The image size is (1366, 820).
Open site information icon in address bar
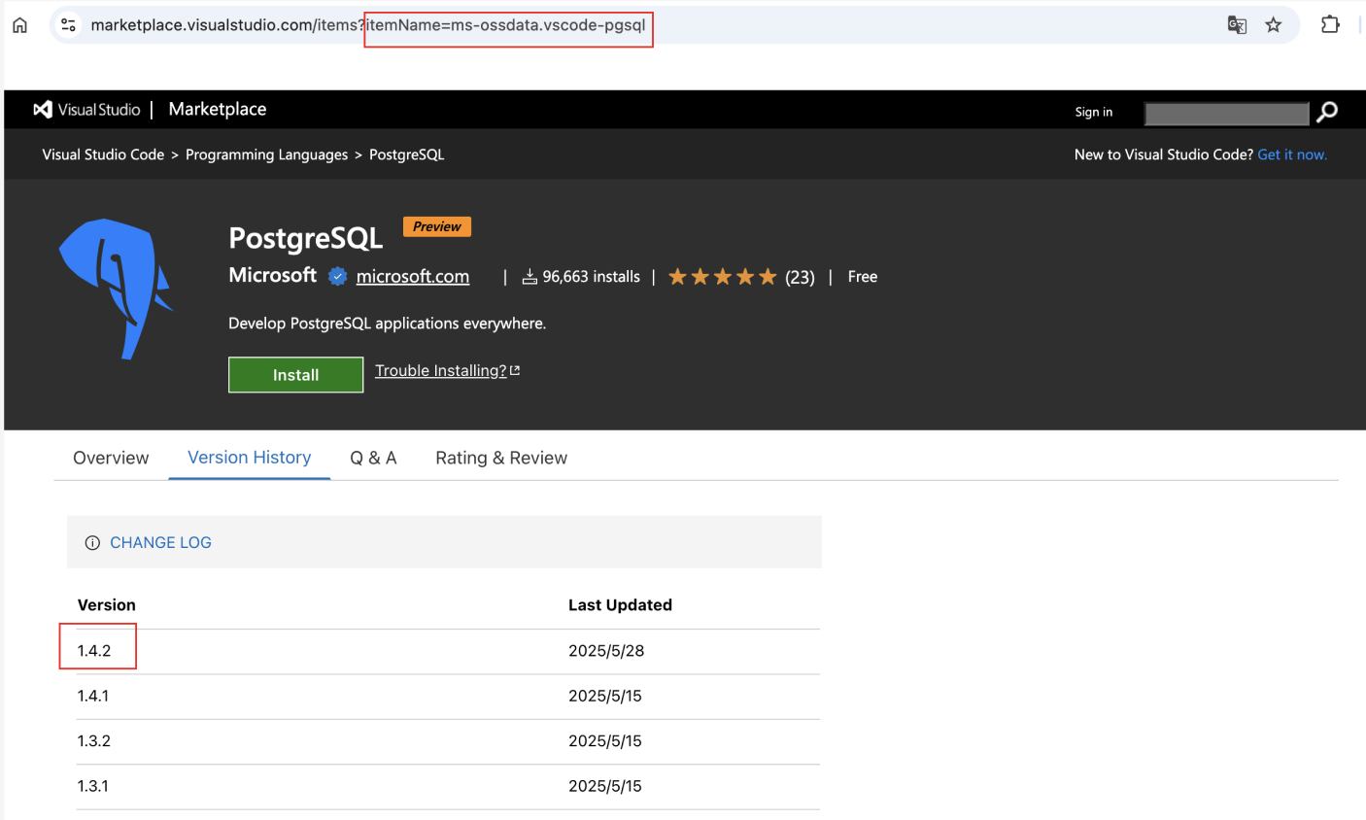pyautogui.click(x=68, y=25)
